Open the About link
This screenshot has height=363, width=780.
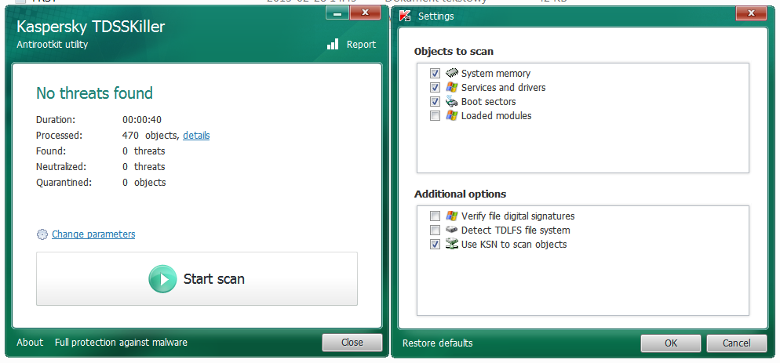pos(30,343)
